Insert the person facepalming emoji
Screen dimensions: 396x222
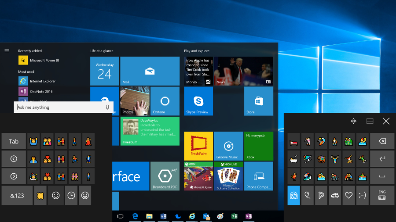33,159
